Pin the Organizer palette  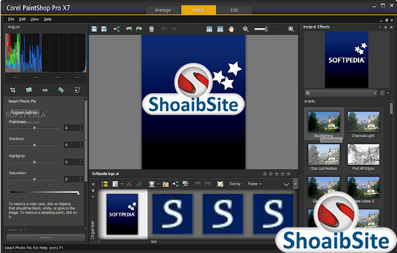(93, 190)
